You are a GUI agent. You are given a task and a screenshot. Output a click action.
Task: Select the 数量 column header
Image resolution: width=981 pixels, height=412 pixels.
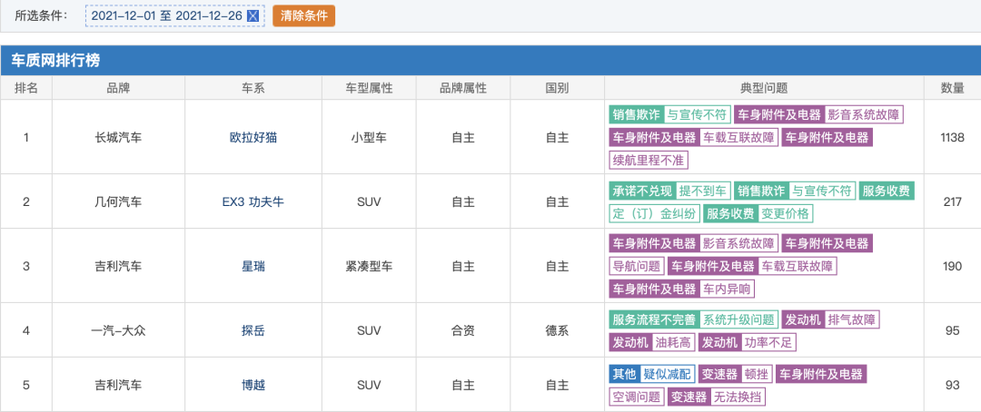tap(952, 88)
